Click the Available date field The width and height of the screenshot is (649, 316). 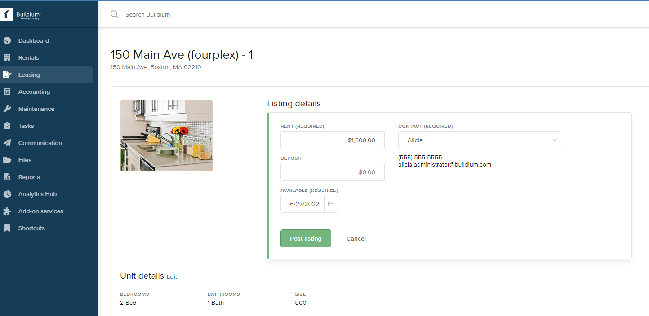tap(303, 204)
